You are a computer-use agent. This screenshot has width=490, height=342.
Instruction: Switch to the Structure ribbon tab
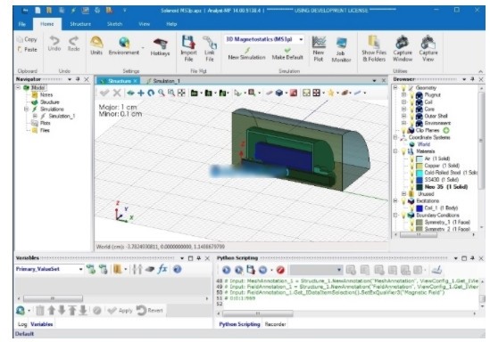80,24
